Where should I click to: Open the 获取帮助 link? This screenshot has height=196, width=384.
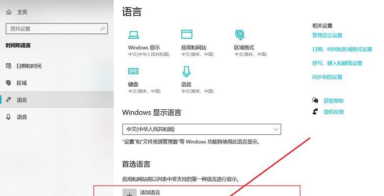pos(333,100)
